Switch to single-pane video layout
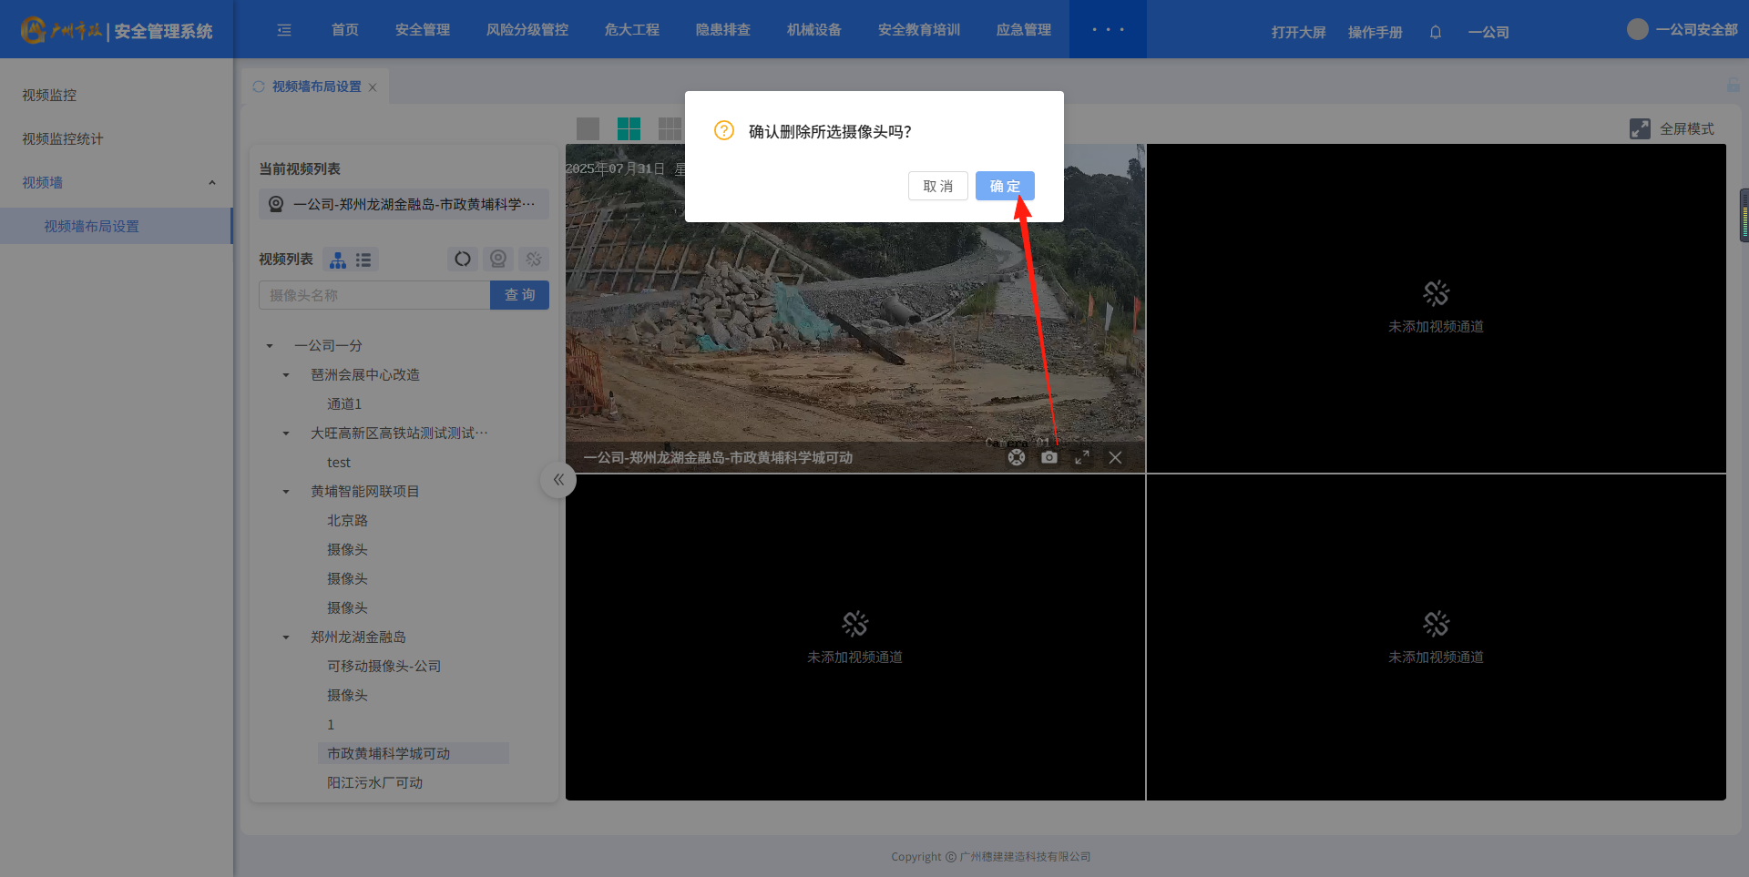The image size is (1749, 877). [x=588, y=128]
